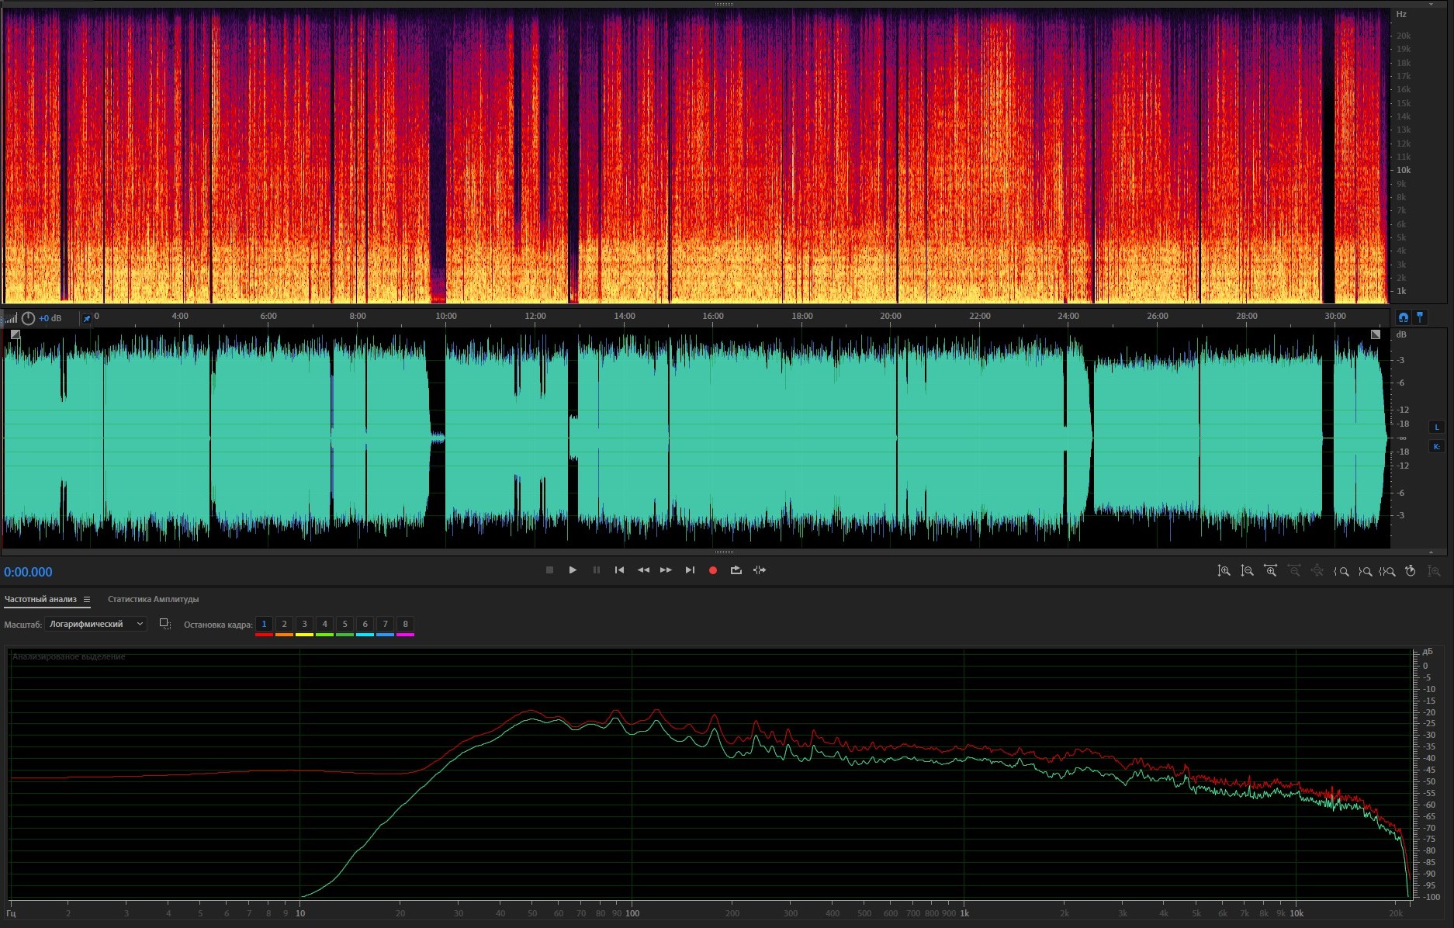Click the 0:00.000 timecode display

click(x=28, y=572)
